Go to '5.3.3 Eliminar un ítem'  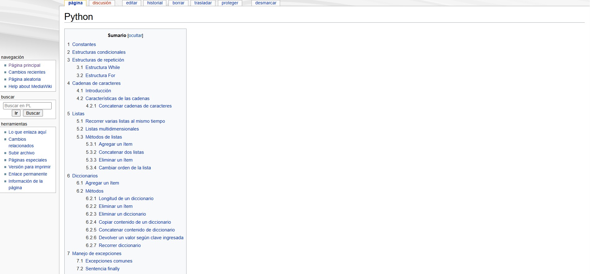(109, 160)
